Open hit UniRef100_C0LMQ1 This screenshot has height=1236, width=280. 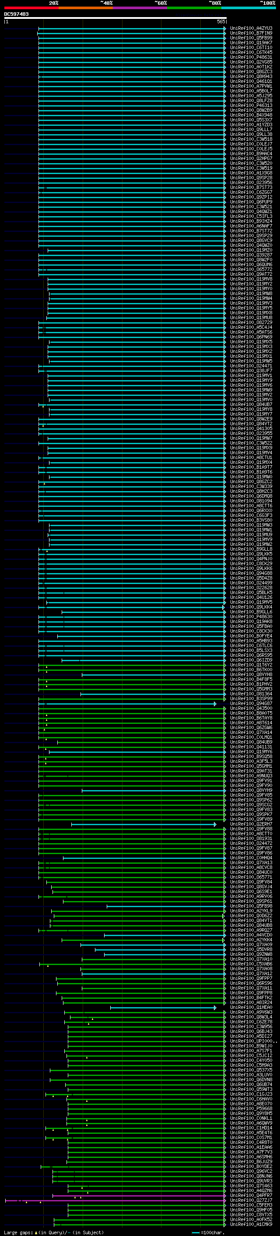click(251, 737)
